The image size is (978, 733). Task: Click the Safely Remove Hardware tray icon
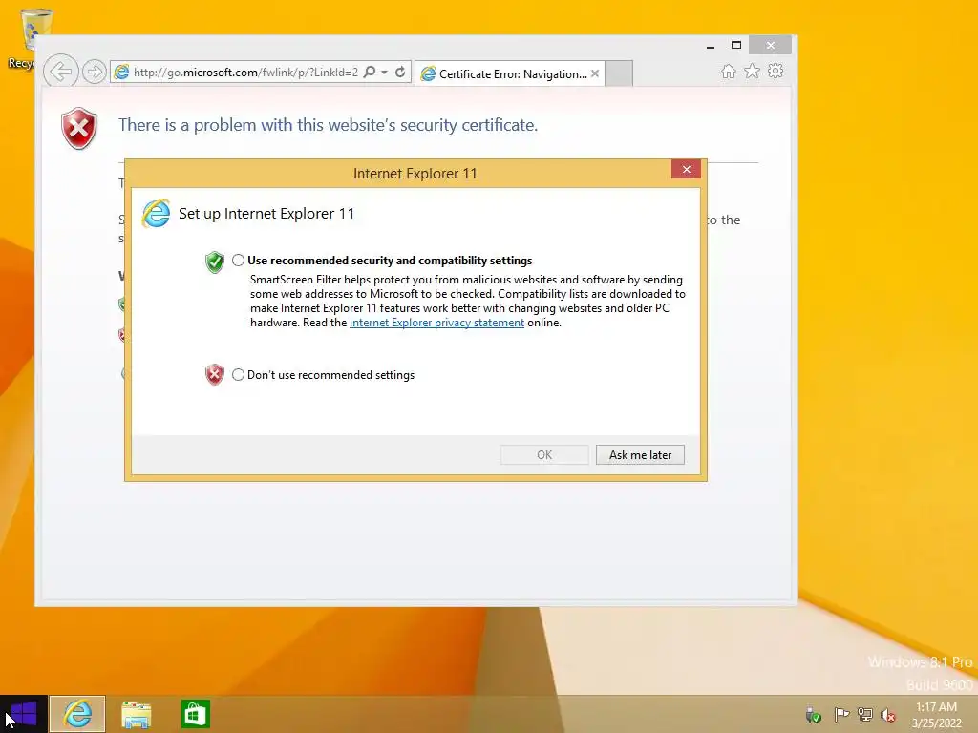[814, 715]
